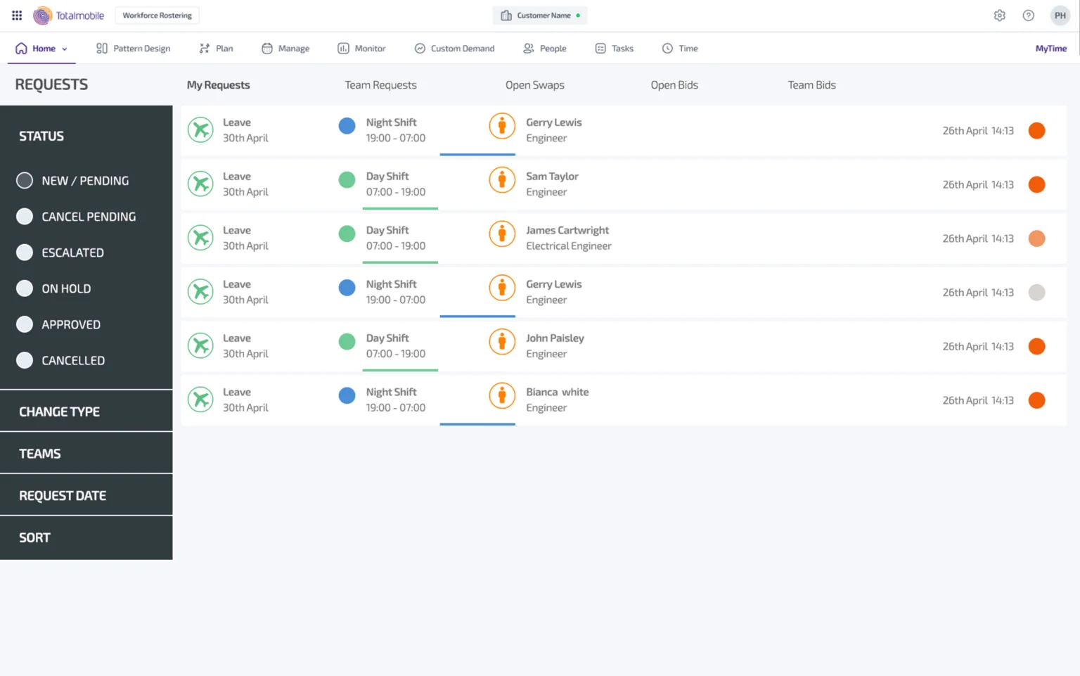Select the Escalated status filter
1080x676 pixels.
pyautogui.click(x=60, y=253)
